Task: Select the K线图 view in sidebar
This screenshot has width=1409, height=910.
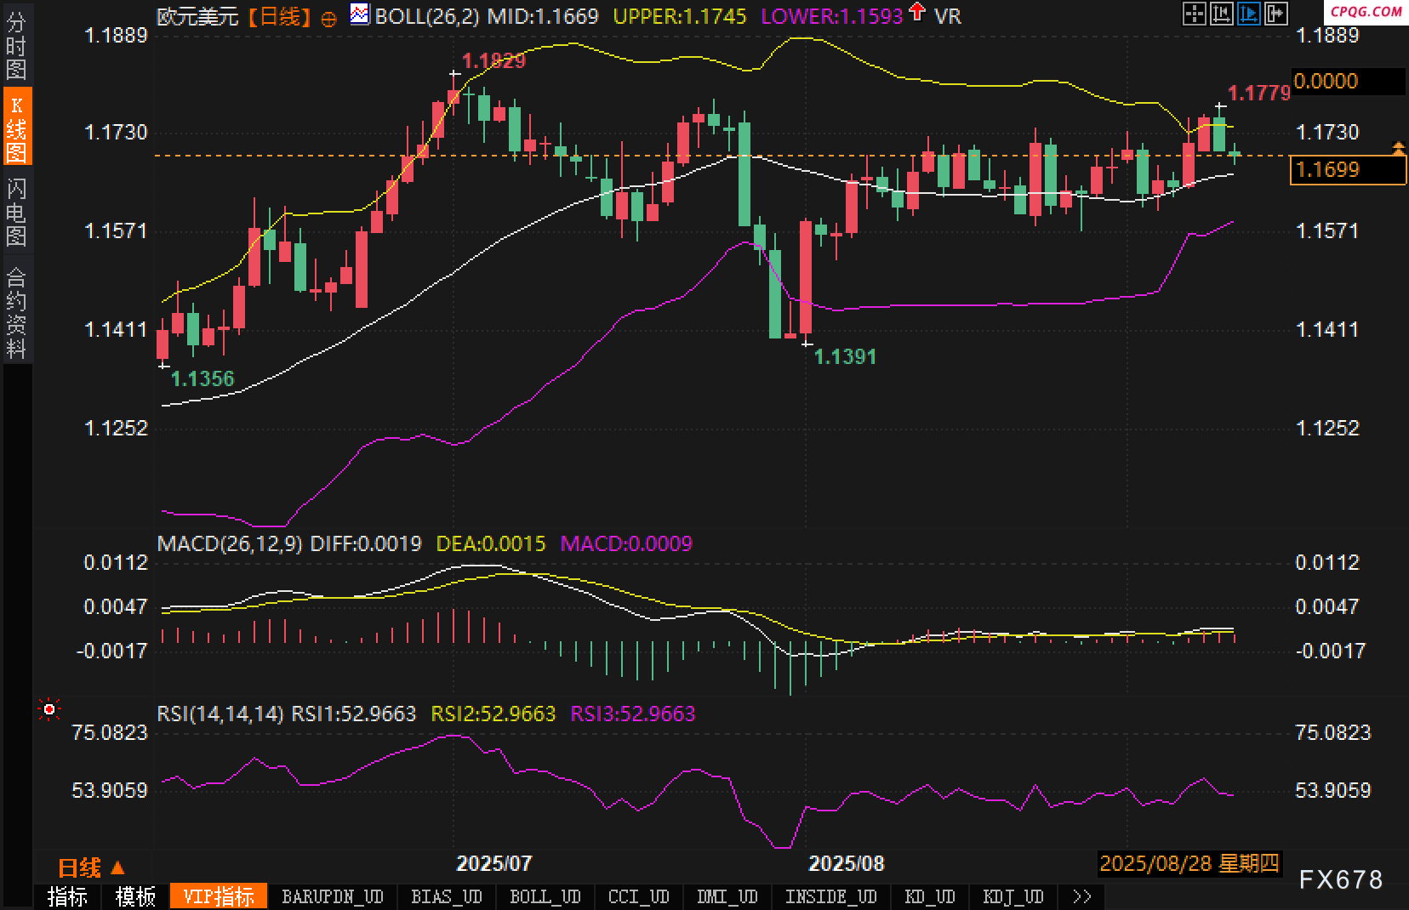Action: point(16,128)
